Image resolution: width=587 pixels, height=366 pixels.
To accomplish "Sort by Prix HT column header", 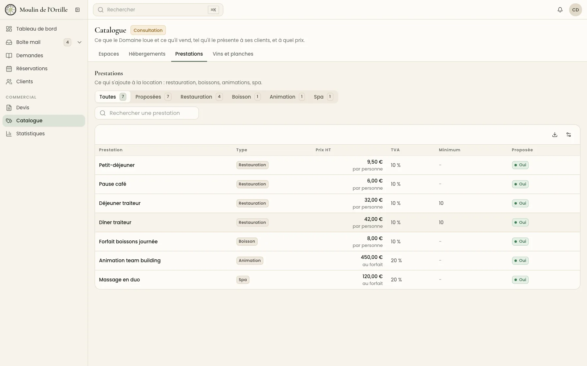I will click(323, 150).
